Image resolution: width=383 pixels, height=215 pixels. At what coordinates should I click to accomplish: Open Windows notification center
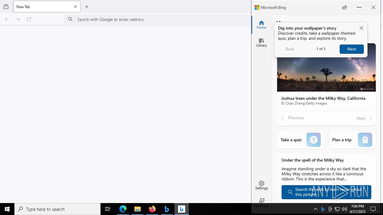point(373,209)
